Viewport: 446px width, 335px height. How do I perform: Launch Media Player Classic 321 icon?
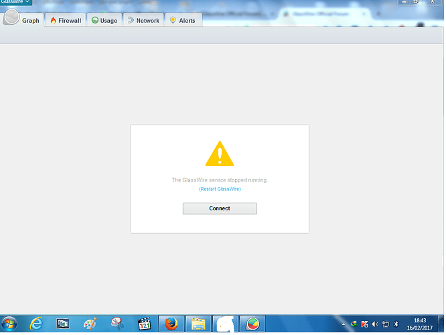tap(144, 324)
